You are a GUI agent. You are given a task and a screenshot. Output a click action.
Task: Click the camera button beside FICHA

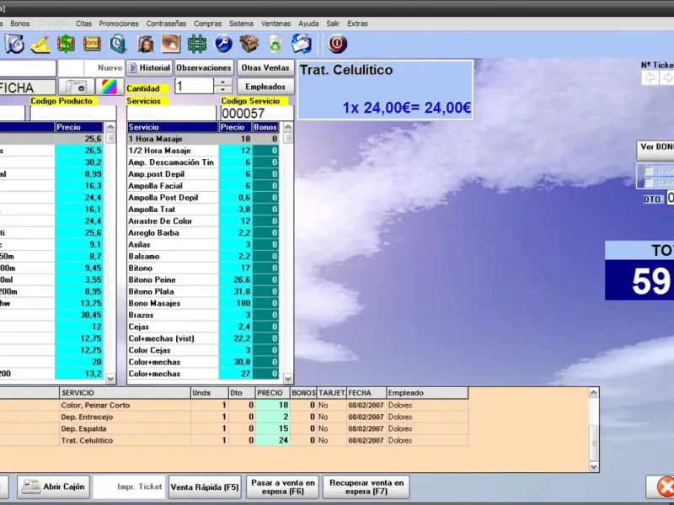click(76, 87)
